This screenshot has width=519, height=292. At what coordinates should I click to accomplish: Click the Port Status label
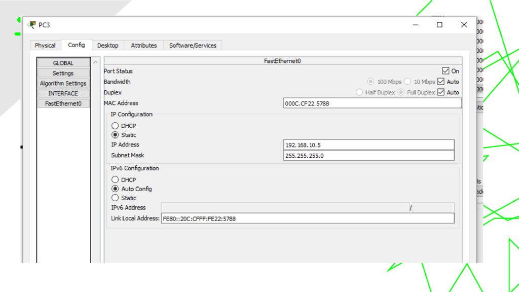pos(118,71)
